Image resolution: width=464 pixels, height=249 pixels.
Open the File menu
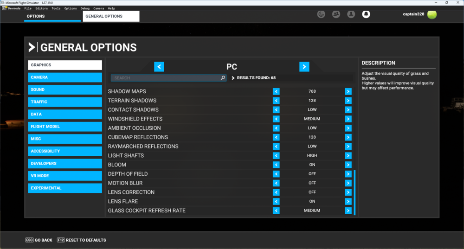tap(28, 8)
